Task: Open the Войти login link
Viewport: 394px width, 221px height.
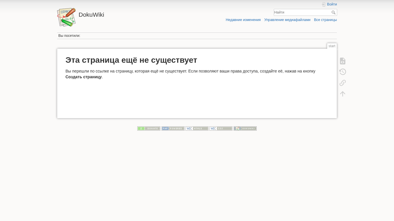Action: (x=332, y=4)
